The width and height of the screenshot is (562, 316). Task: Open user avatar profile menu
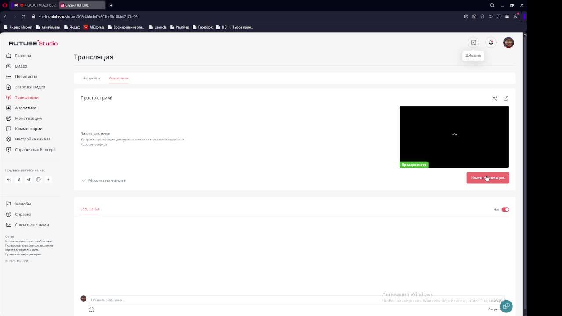508,43
